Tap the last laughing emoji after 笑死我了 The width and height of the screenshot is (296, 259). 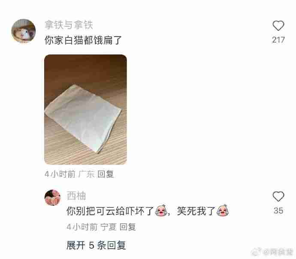pyautogui.click(x=223, y=210)
